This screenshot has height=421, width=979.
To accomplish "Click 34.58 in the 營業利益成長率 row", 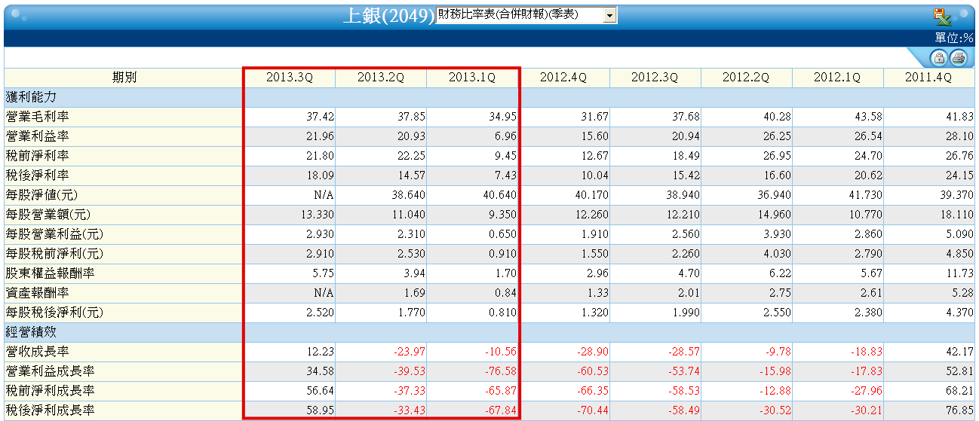I will click(320, 371).
